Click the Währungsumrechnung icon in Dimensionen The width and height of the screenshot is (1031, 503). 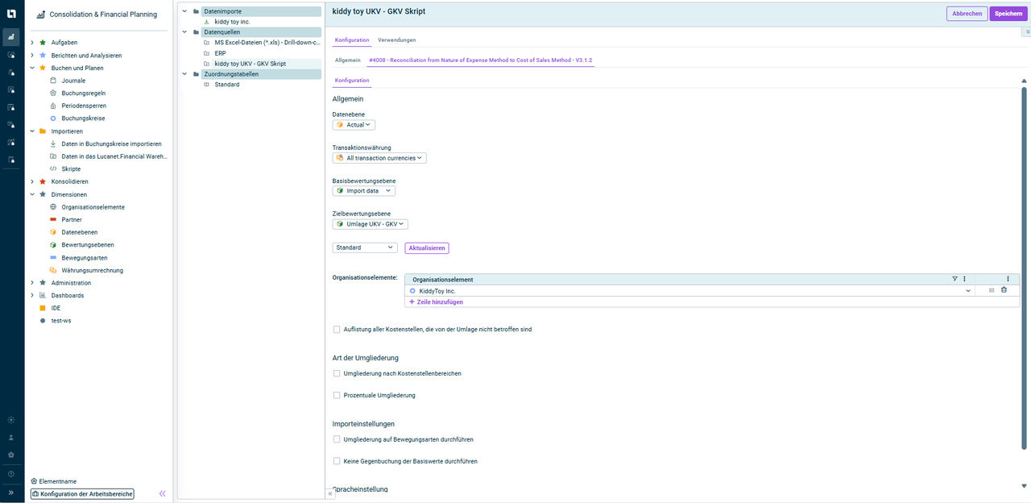click(53, 270)
